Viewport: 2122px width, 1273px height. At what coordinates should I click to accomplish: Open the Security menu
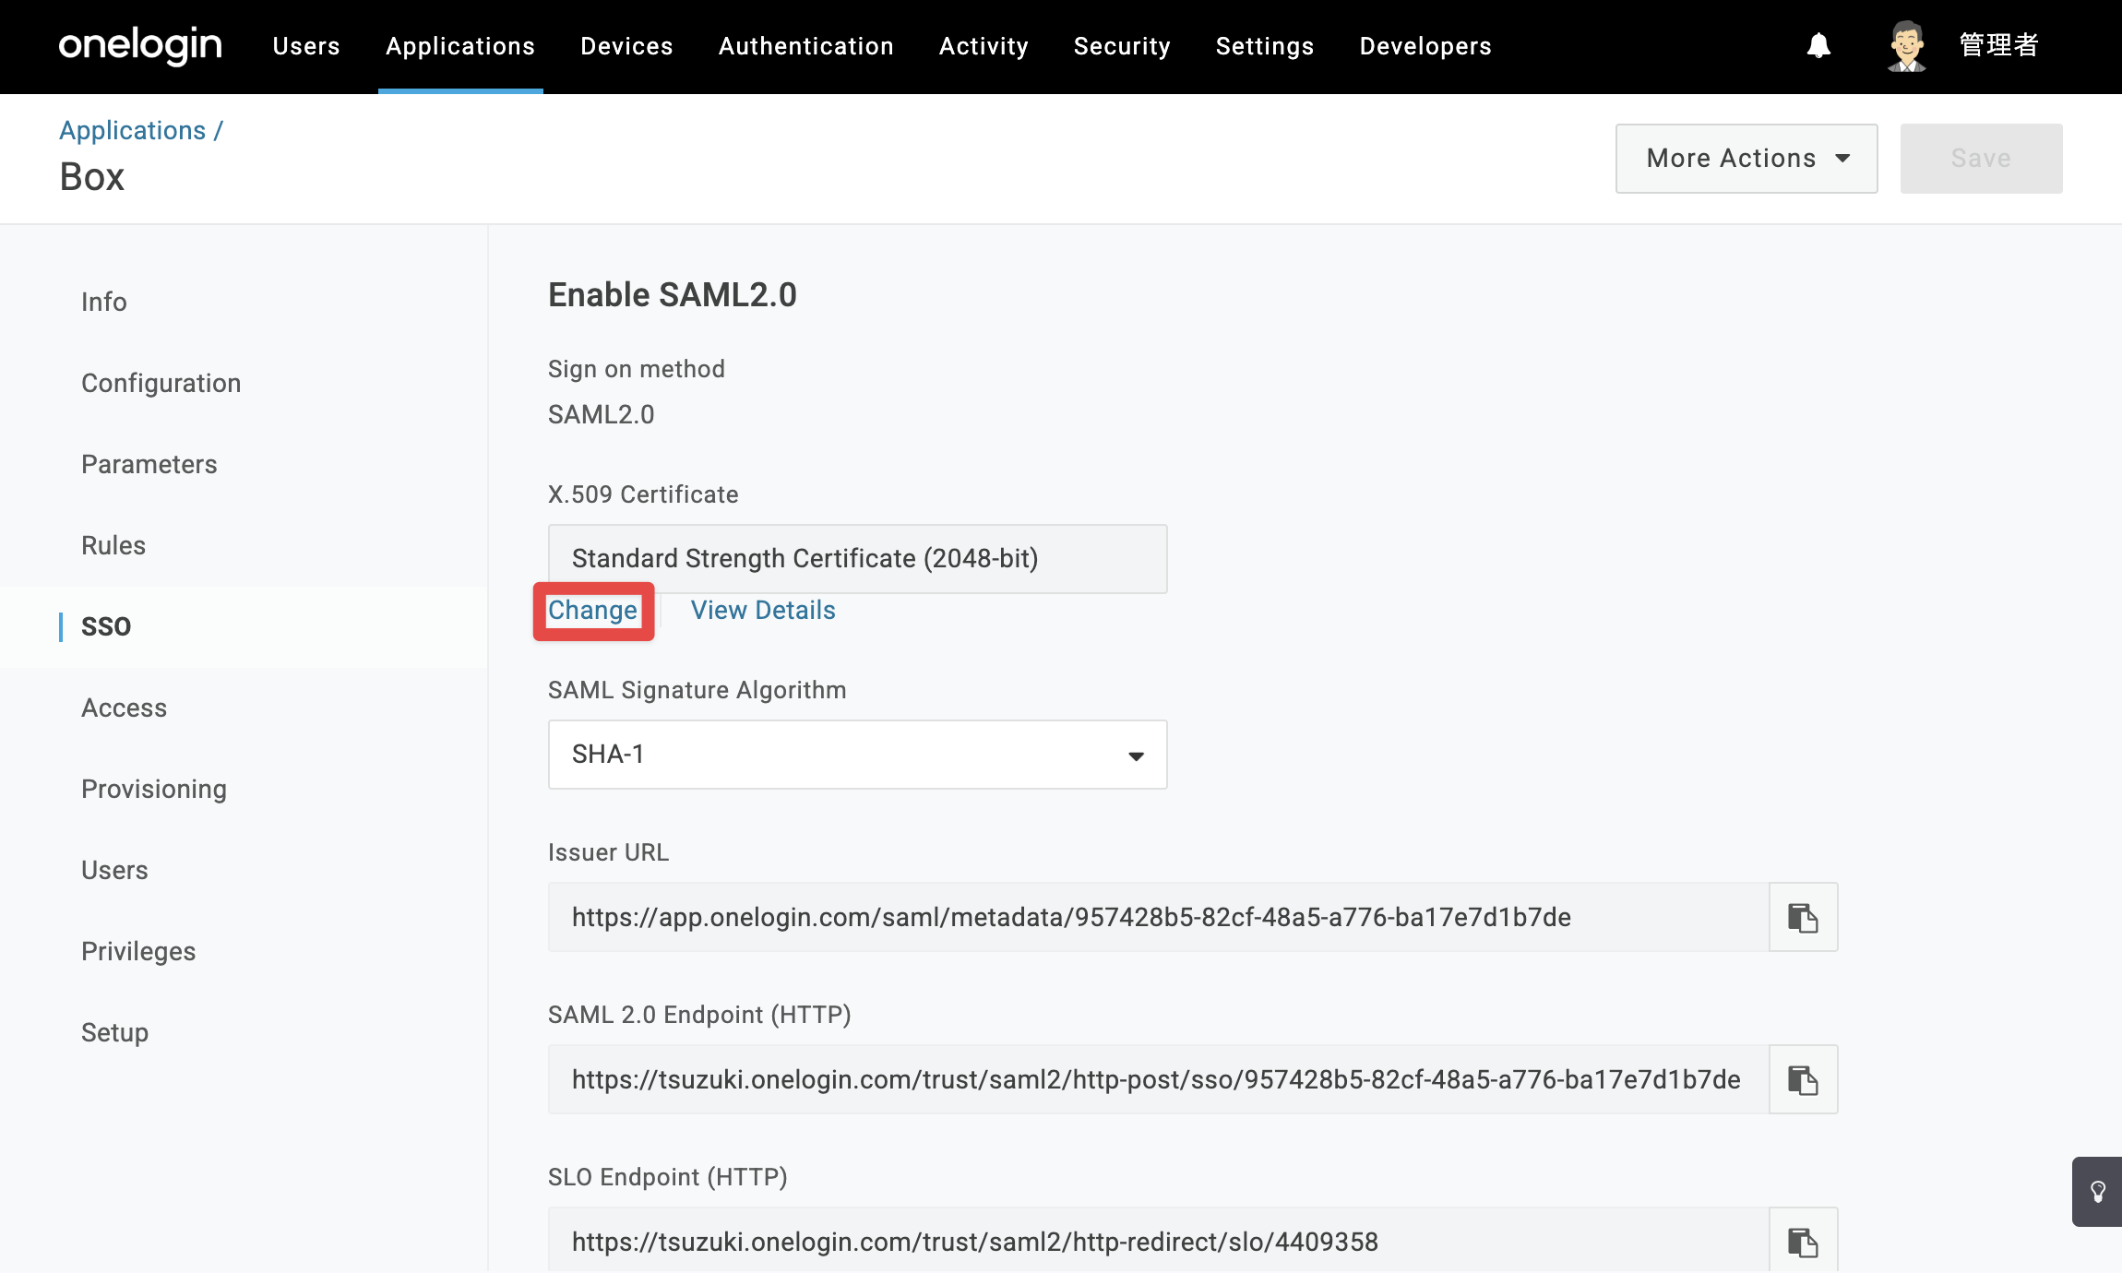click(x=1122, y=46)
